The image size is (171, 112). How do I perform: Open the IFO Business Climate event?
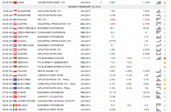(x=51, y=58)
